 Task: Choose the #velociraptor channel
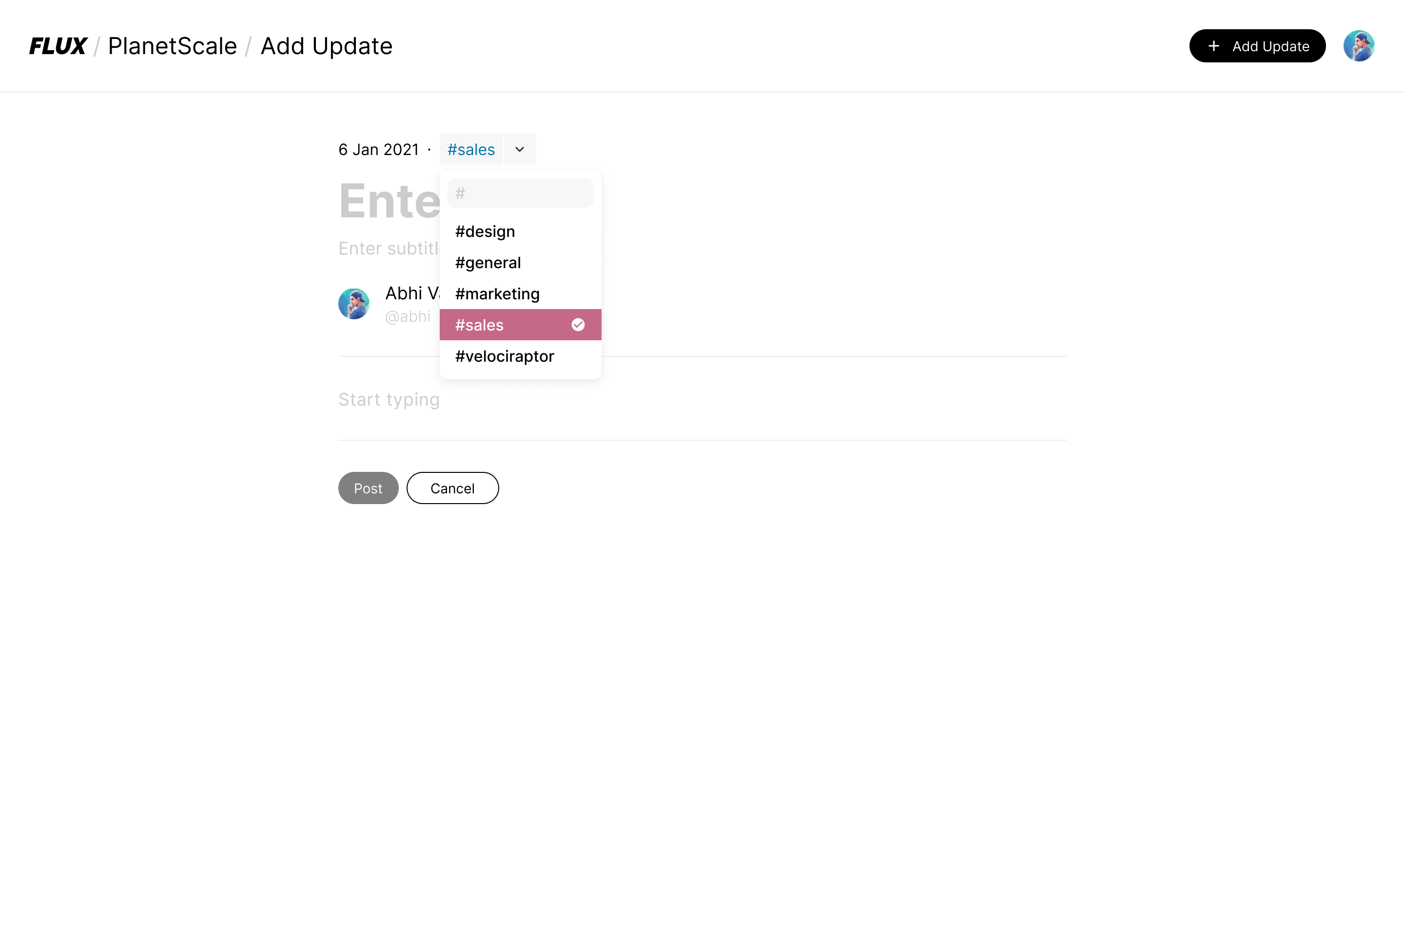pyautogui.click(x=505, y=356)
